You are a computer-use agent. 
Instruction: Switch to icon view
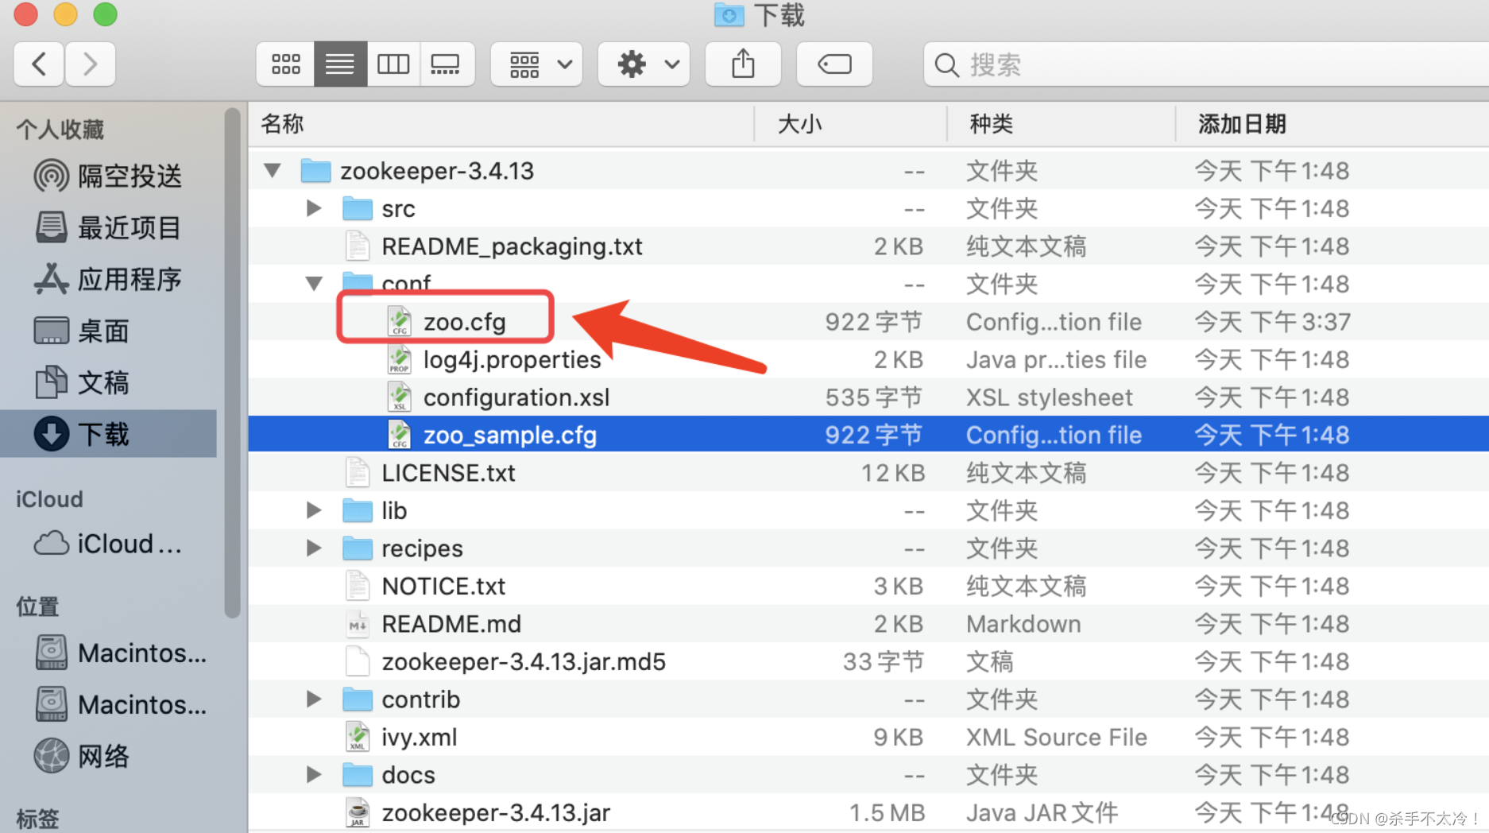click(x=285, y=64)
